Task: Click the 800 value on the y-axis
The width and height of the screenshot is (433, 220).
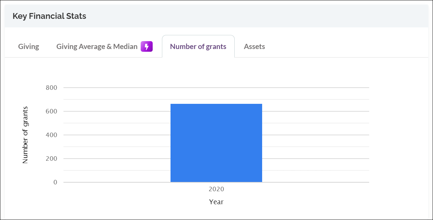Action: pyautogui.click(x=51, y=87)
